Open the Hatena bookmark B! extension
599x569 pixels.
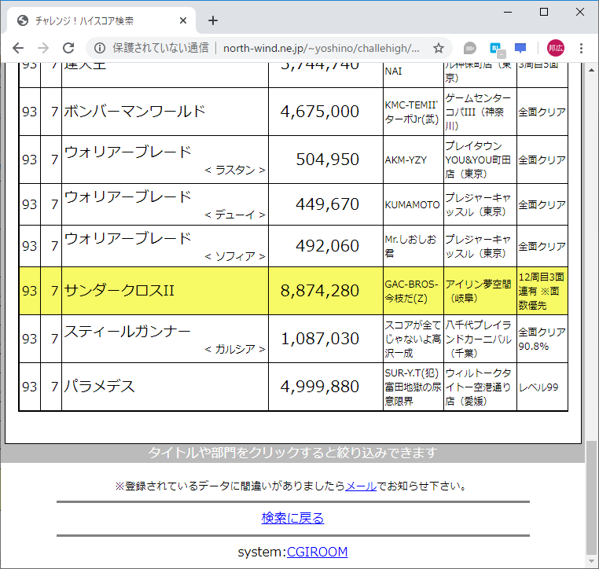(497, 49)
